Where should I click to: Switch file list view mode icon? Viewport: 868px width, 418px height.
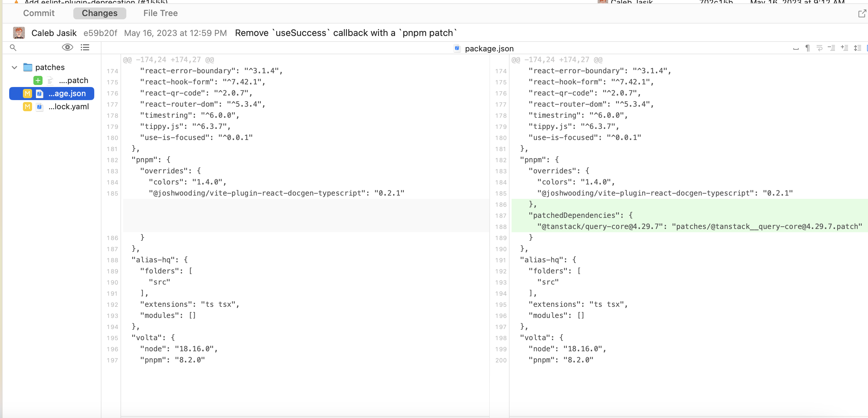[x=85, y=47]
